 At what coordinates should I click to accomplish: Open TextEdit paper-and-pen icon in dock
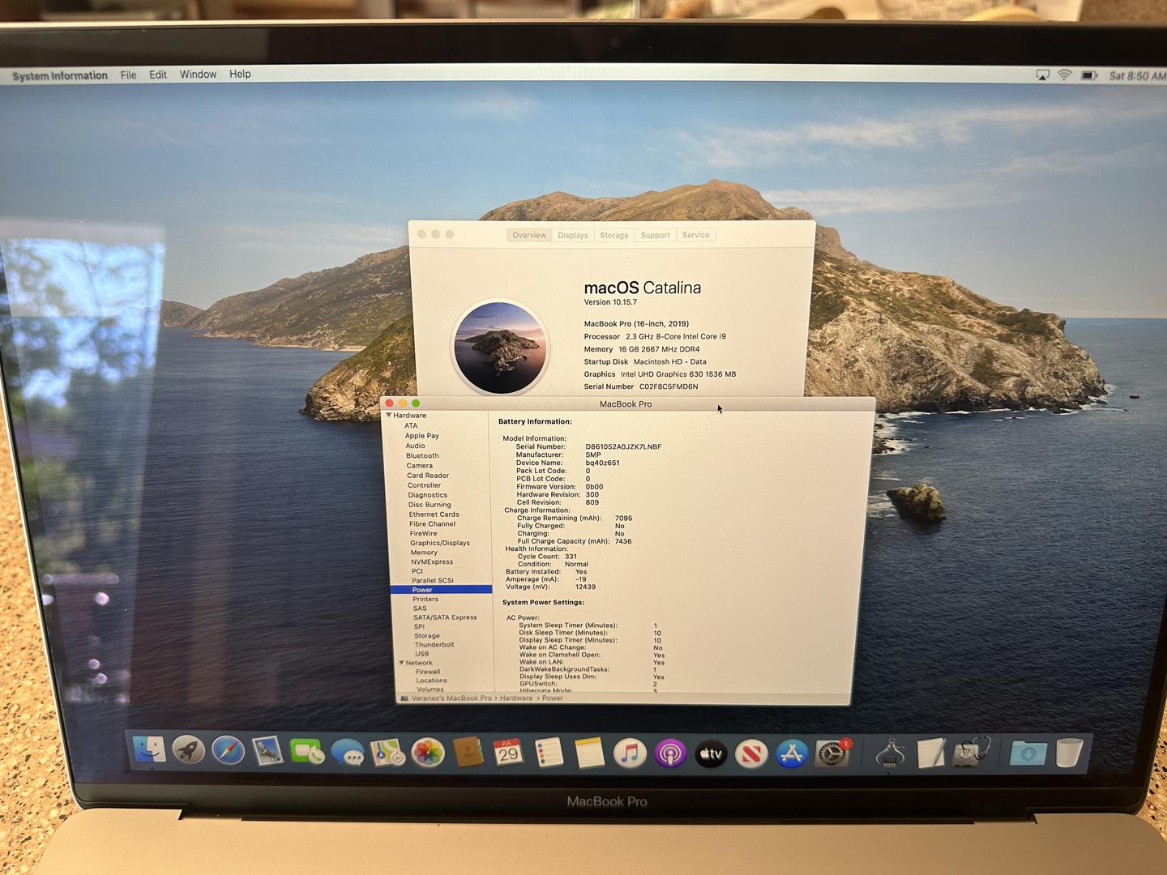tap(931, 753)
